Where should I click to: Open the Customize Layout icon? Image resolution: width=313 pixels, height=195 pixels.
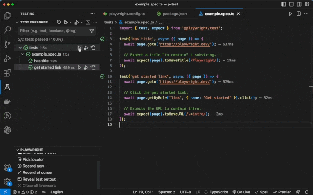tap(307, 4)
